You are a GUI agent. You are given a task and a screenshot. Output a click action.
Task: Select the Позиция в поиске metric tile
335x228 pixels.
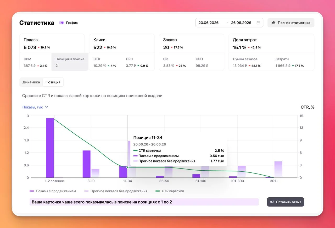tap(70, 62)
